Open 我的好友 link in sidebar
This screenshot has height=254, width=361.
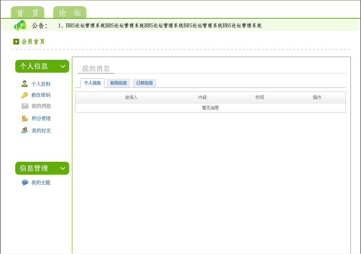coord(41,131)
